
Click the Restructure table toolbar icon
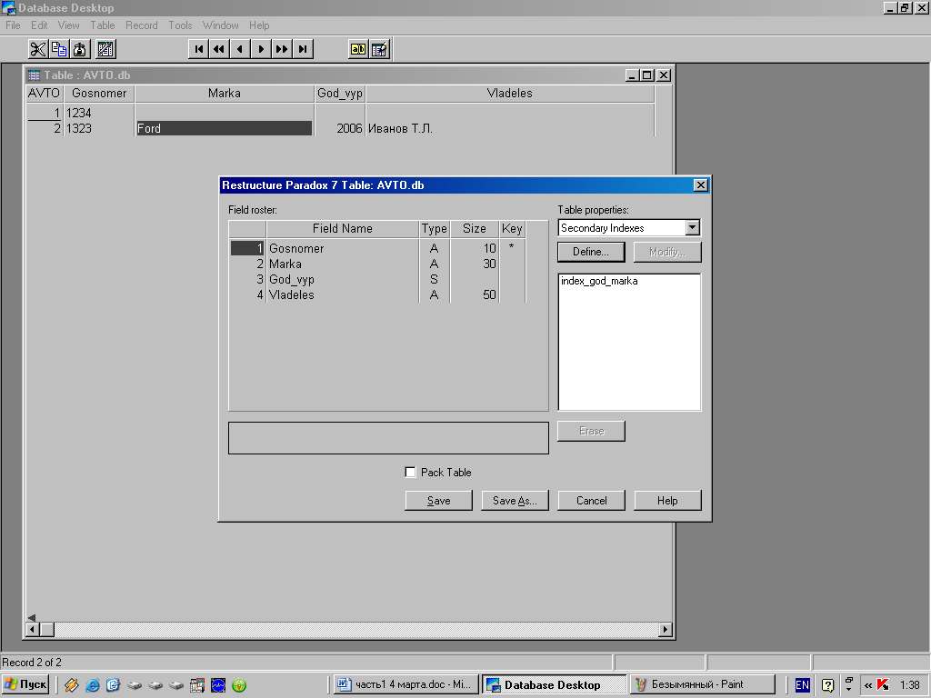click(x=105, y=49)
